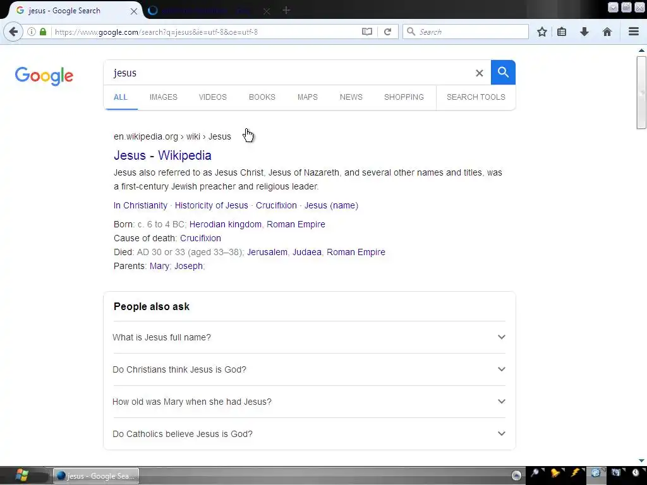Go back with the browser back arrow
The image size is (647, 485).
(x=13, y=32)
